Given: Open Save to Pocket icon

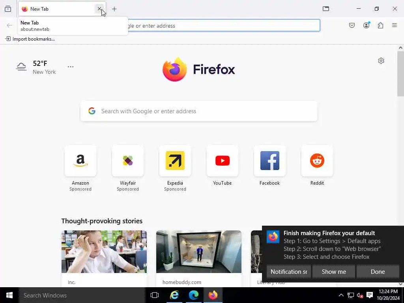Looking at the screenshot, I should click(x=352, y=25).
